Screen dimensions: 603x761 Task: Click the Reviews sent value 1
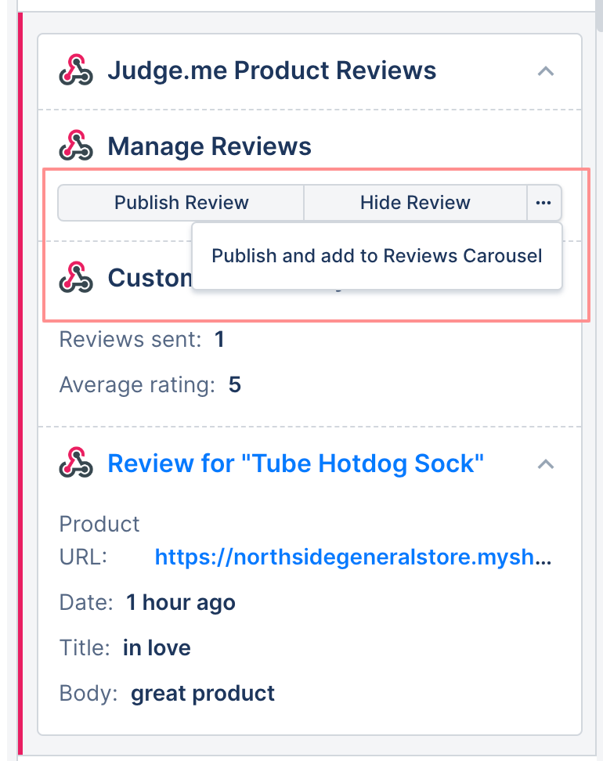click(x=219, y=339)
